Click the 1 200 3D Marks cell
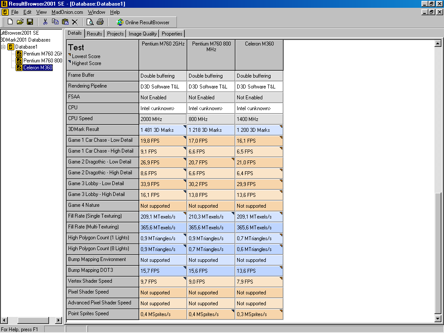This screenshot has width=444, height=333. [259, 130]
